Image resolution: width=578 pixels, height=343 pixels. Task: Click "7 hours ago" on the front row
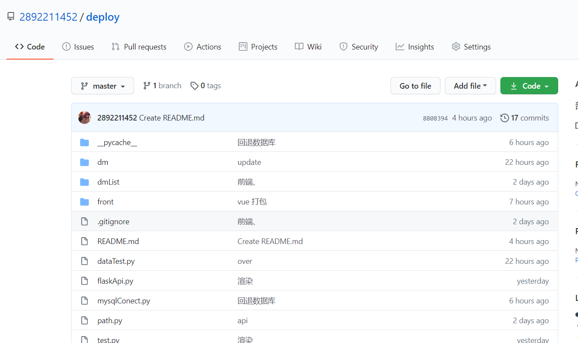click(x=529, y=202)
